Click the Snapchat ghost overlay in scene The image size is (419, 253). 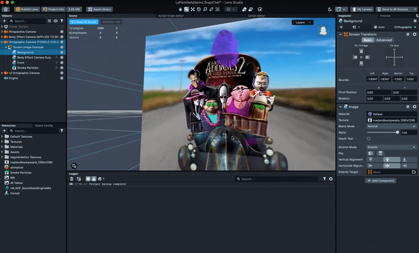[x=323, y=31]
